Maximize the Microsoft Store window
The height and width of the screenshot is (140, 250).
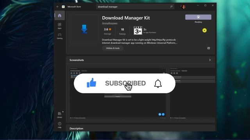click(205, 5)
